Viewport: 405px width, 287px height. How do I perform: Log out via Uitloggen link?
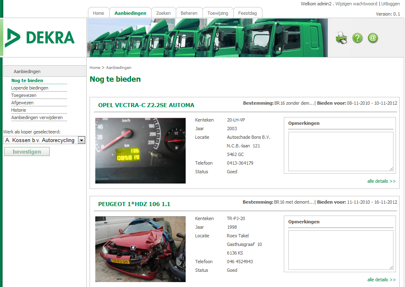[391, 4]
